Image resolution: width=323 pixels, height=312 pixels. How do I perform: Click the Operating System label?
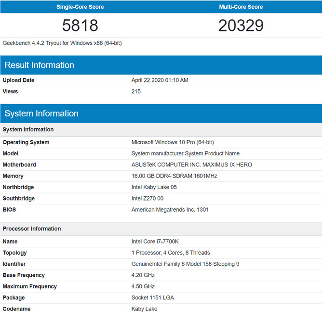point(26,142)
